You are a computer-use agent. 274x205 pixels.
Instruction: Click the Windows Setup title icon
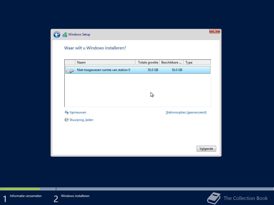pyautogui.click(x=65, y=34)
